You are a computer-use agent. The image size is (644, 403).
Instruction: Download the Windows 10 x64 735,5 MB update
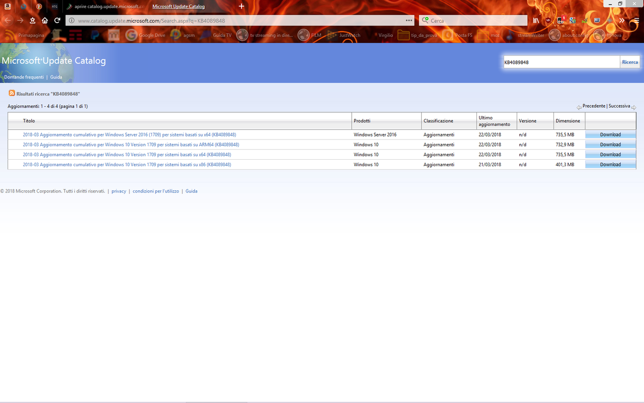610,155
